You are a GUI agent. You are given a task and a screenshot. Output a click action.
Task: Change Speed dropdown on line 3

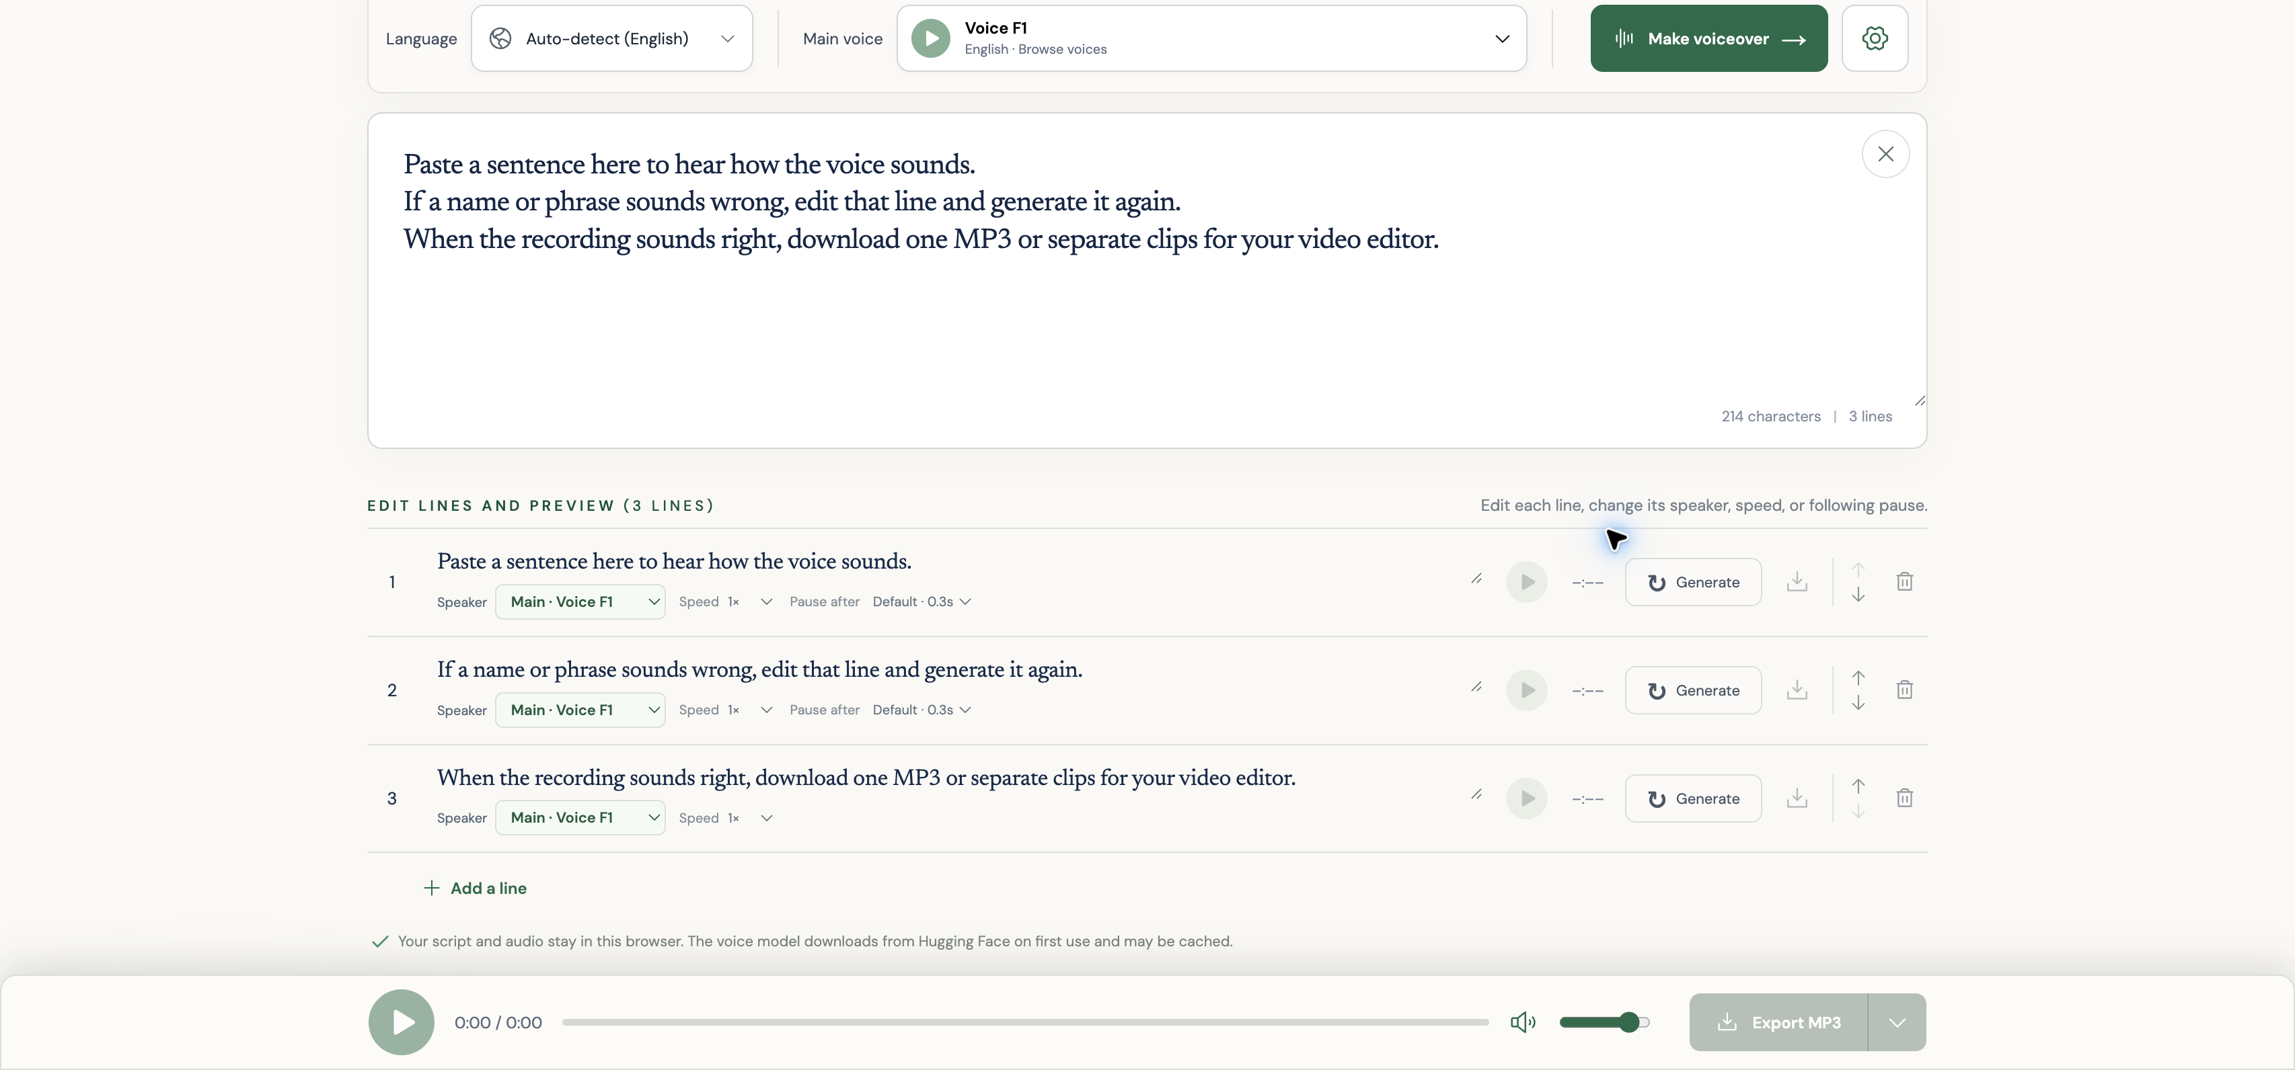(x=749, y=818)
